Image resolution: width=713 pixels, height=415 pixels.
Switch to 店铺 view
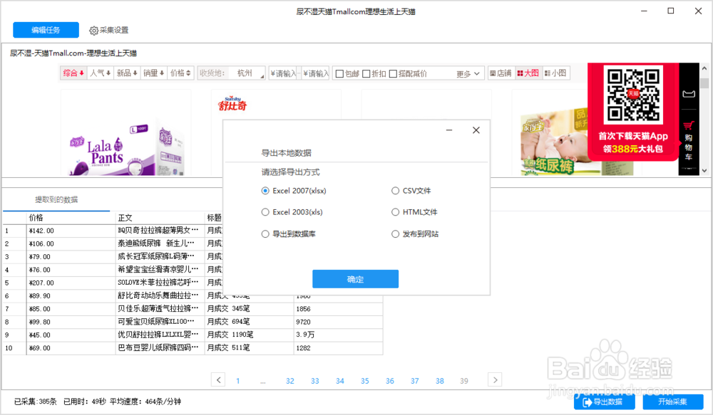tap(501, 73)
